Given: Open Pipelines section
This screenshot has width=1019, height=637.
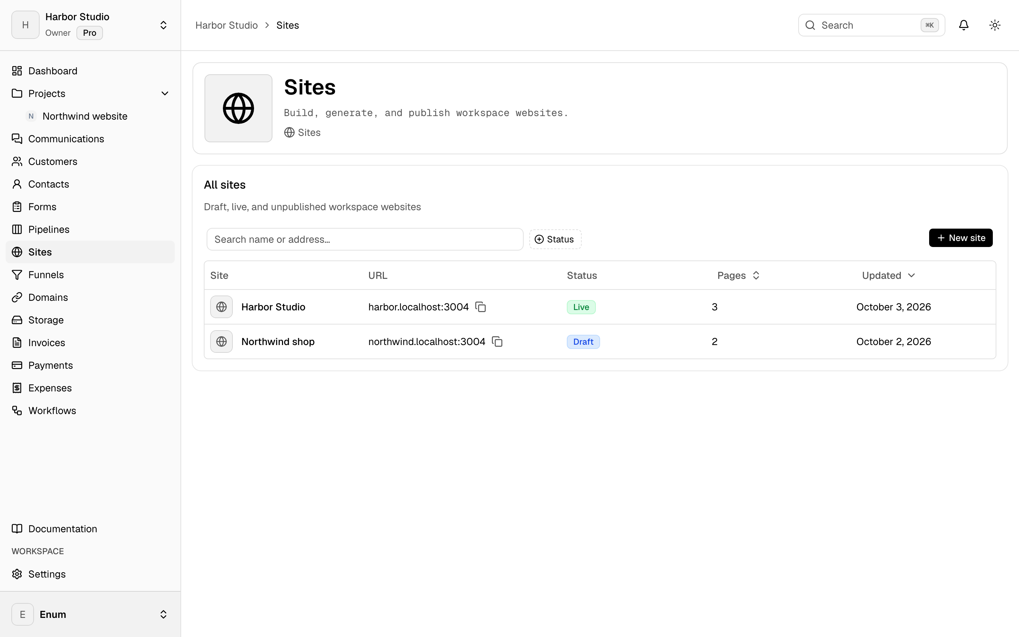Looking at the screenshot, I should 90,230.
